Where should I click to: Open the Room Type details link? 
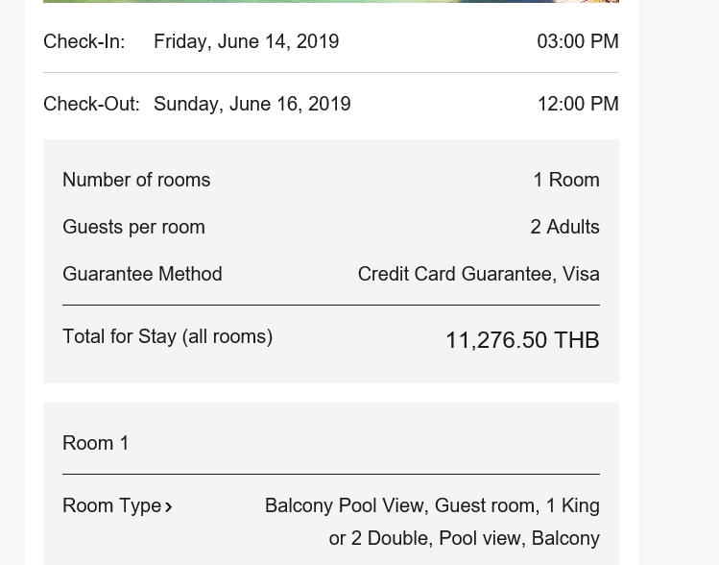pyautogui.click(x=117, y=505)
